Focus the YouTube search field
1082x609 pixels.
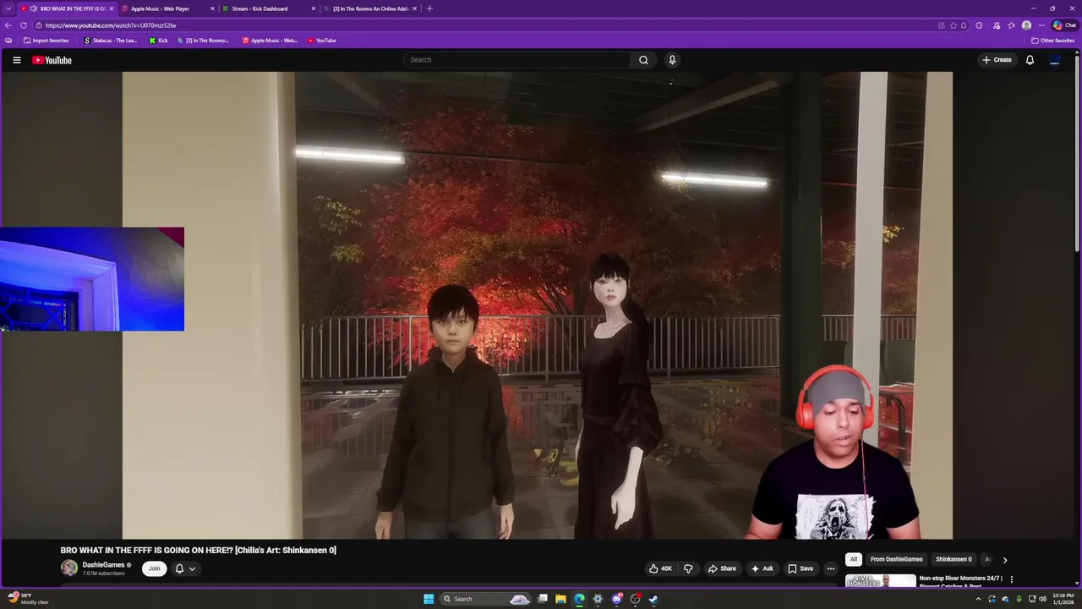[516, 60]
